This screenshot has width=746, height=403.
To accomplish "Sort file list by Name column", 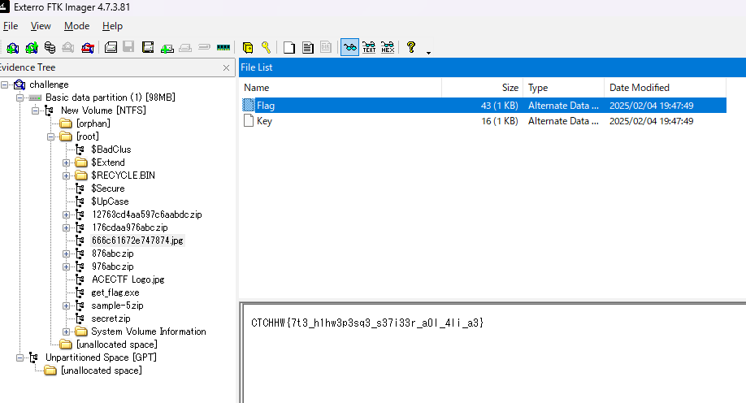I will (340, 88).
